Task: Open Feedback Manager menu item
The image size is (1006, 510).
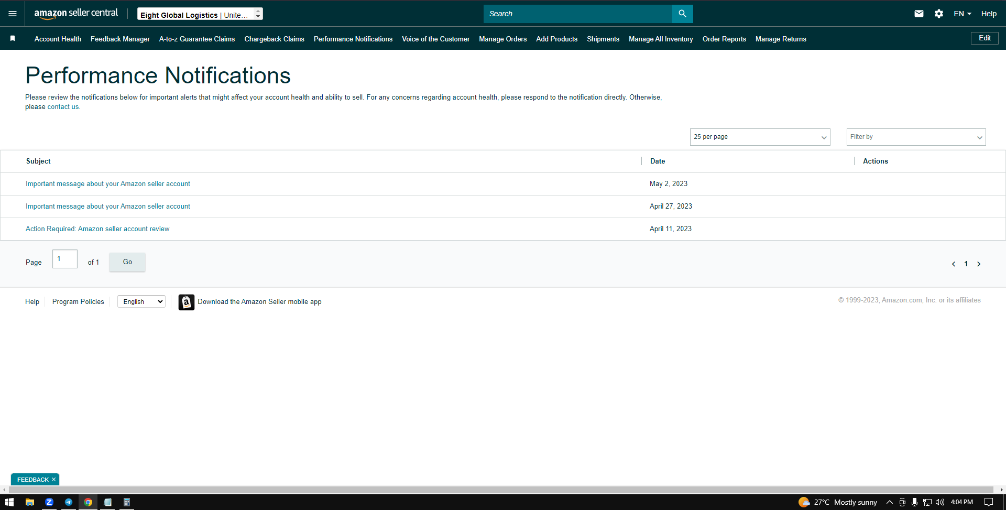Action: pos(120,39)
